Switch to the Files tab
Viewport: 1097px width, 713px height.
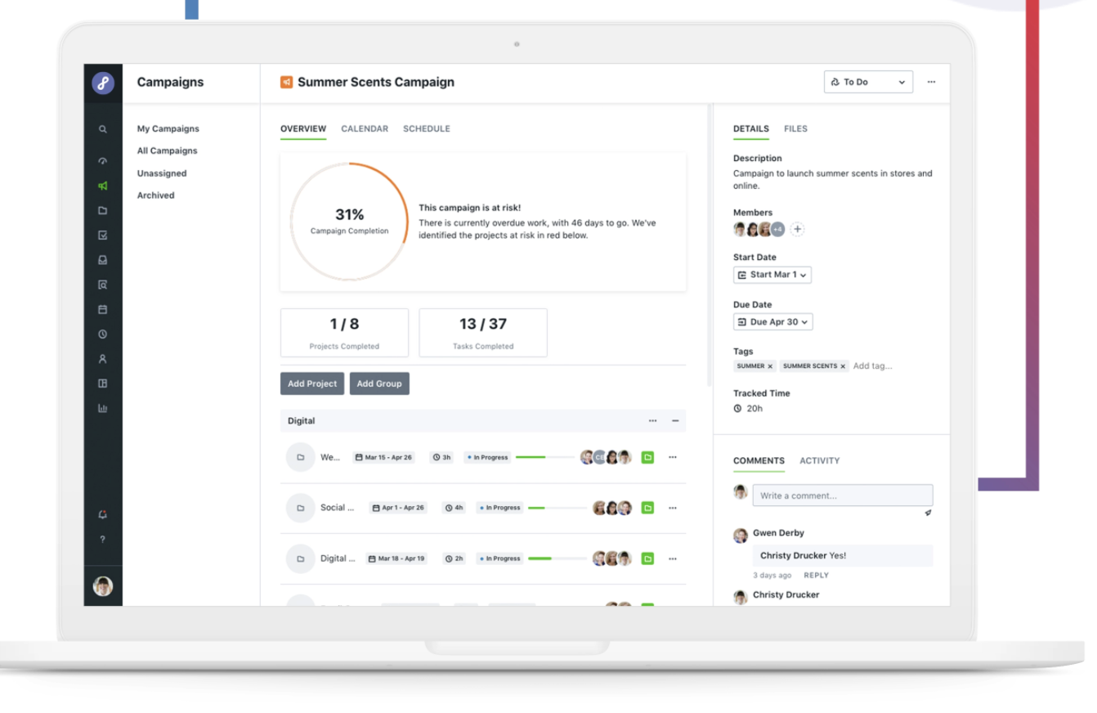[795, 128]
